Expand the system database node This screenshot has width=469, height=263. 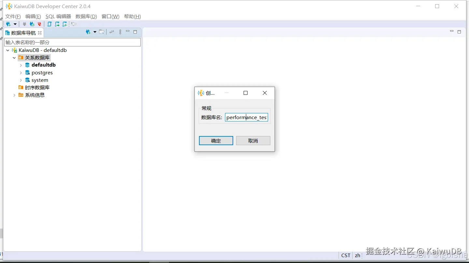point(21,80)
